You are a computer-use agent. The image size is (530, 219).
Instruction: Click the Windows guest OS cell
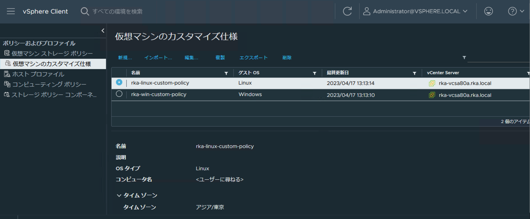click(x=250, y=94)
